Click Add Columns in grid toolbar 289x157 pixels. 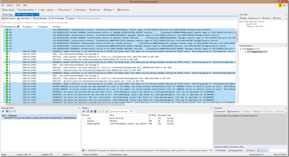click(8, 18)
